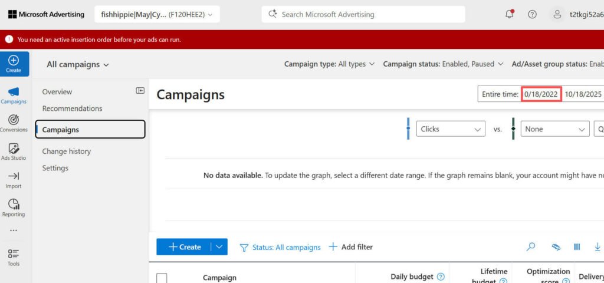Toggle the select-all campaigns checkbox

162,278
